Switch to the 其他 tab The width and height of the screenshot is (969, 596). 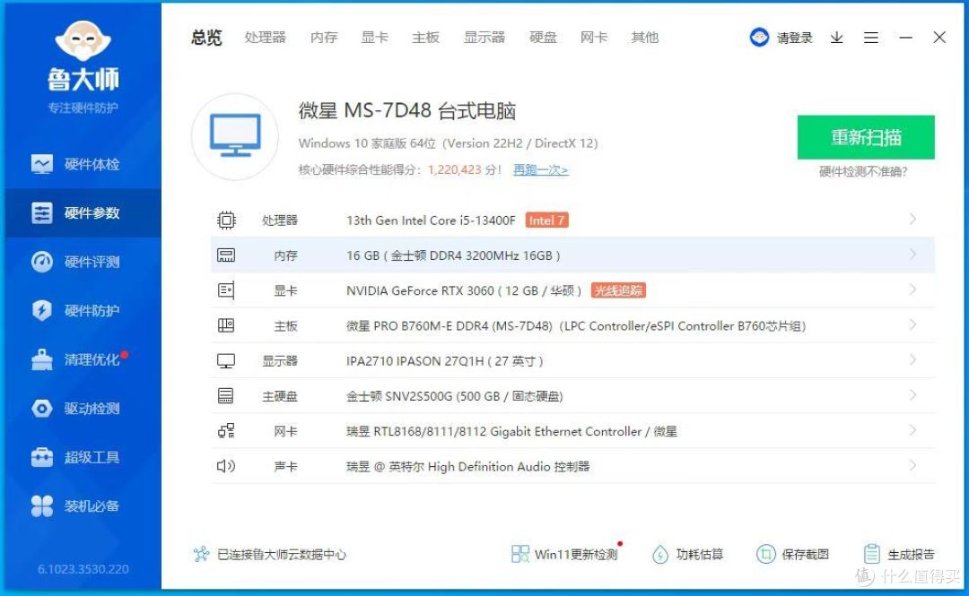644,38
